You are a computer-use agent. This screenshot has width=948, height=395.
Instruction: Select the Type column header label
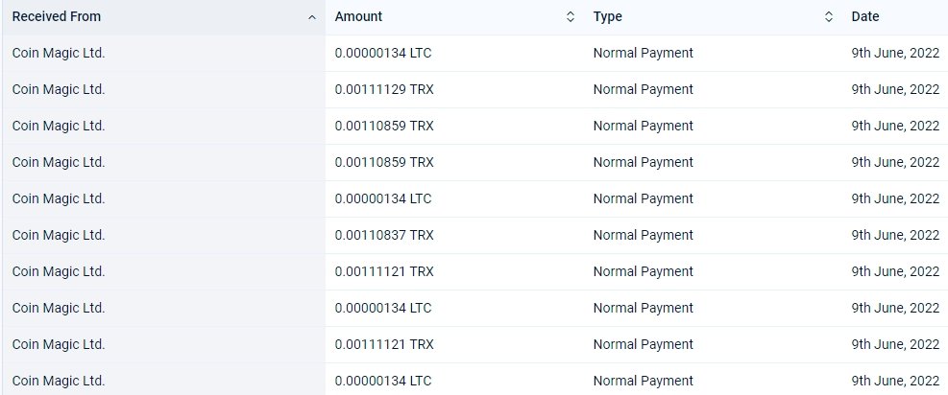point(608,17)
